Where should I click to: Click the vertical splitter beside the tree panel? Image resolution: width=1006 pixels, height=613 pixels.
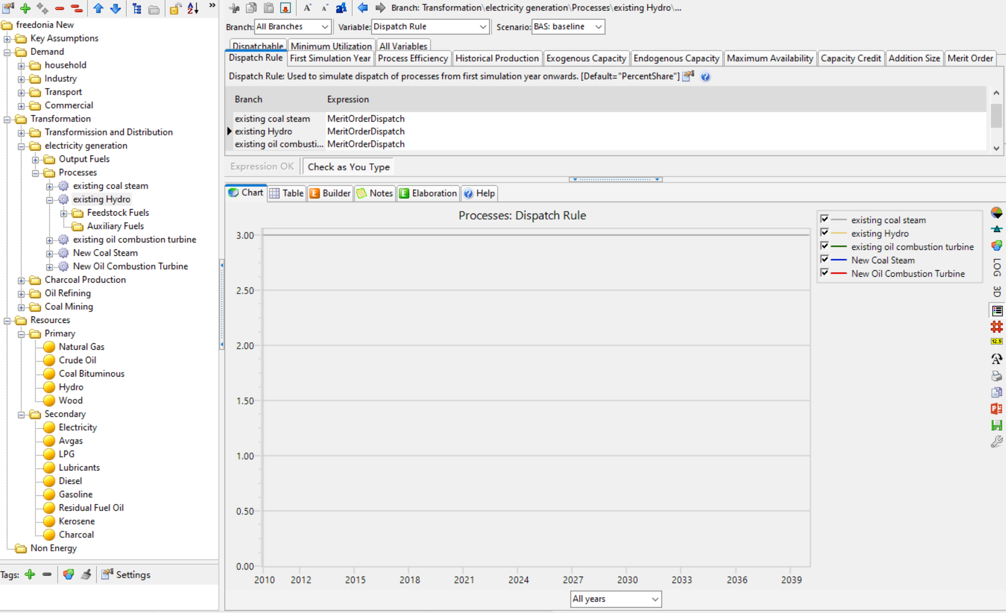coord(221,305)
